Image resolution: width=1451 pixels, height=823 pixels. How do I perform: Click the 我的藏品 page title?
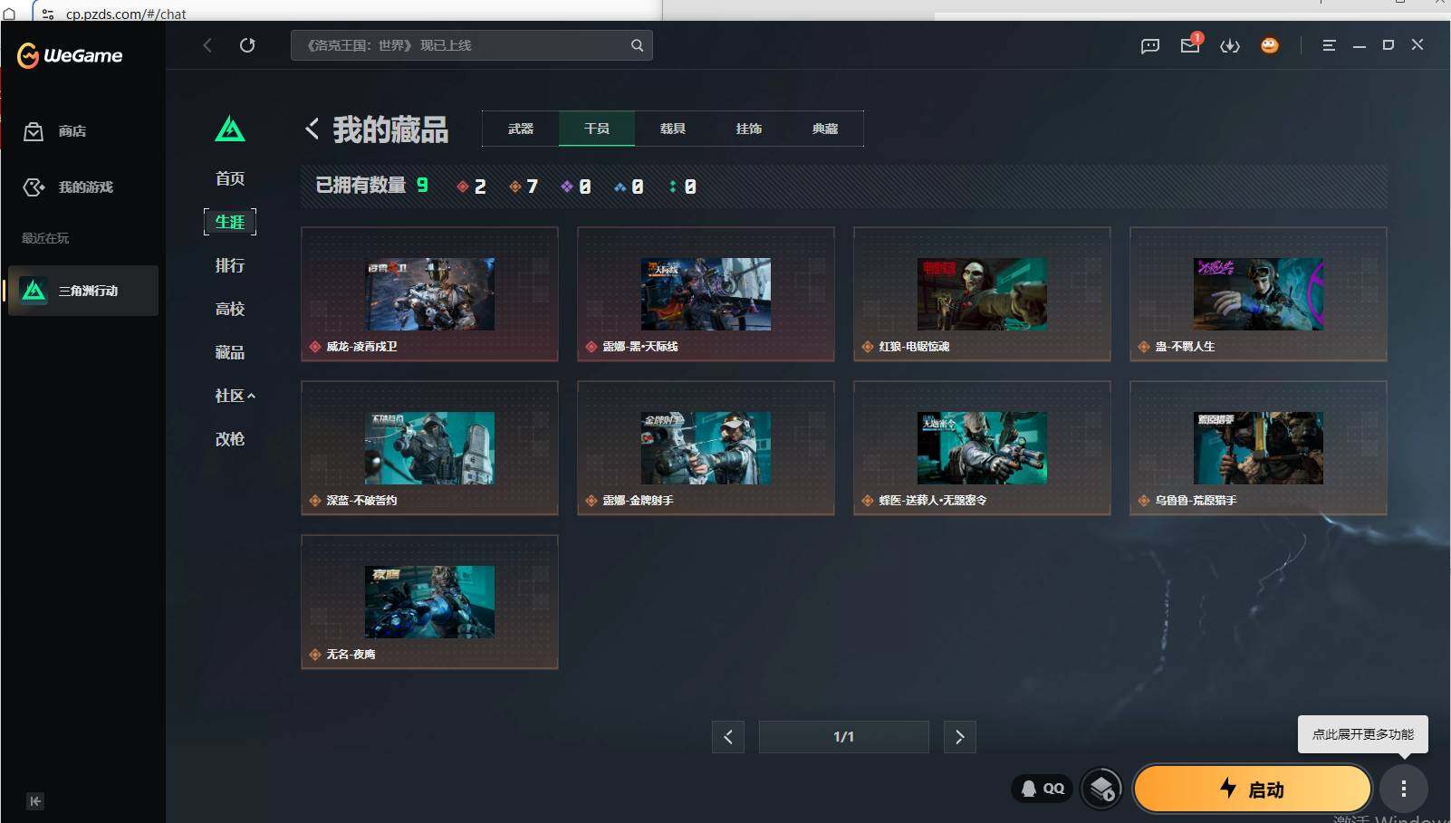point(390,129)
